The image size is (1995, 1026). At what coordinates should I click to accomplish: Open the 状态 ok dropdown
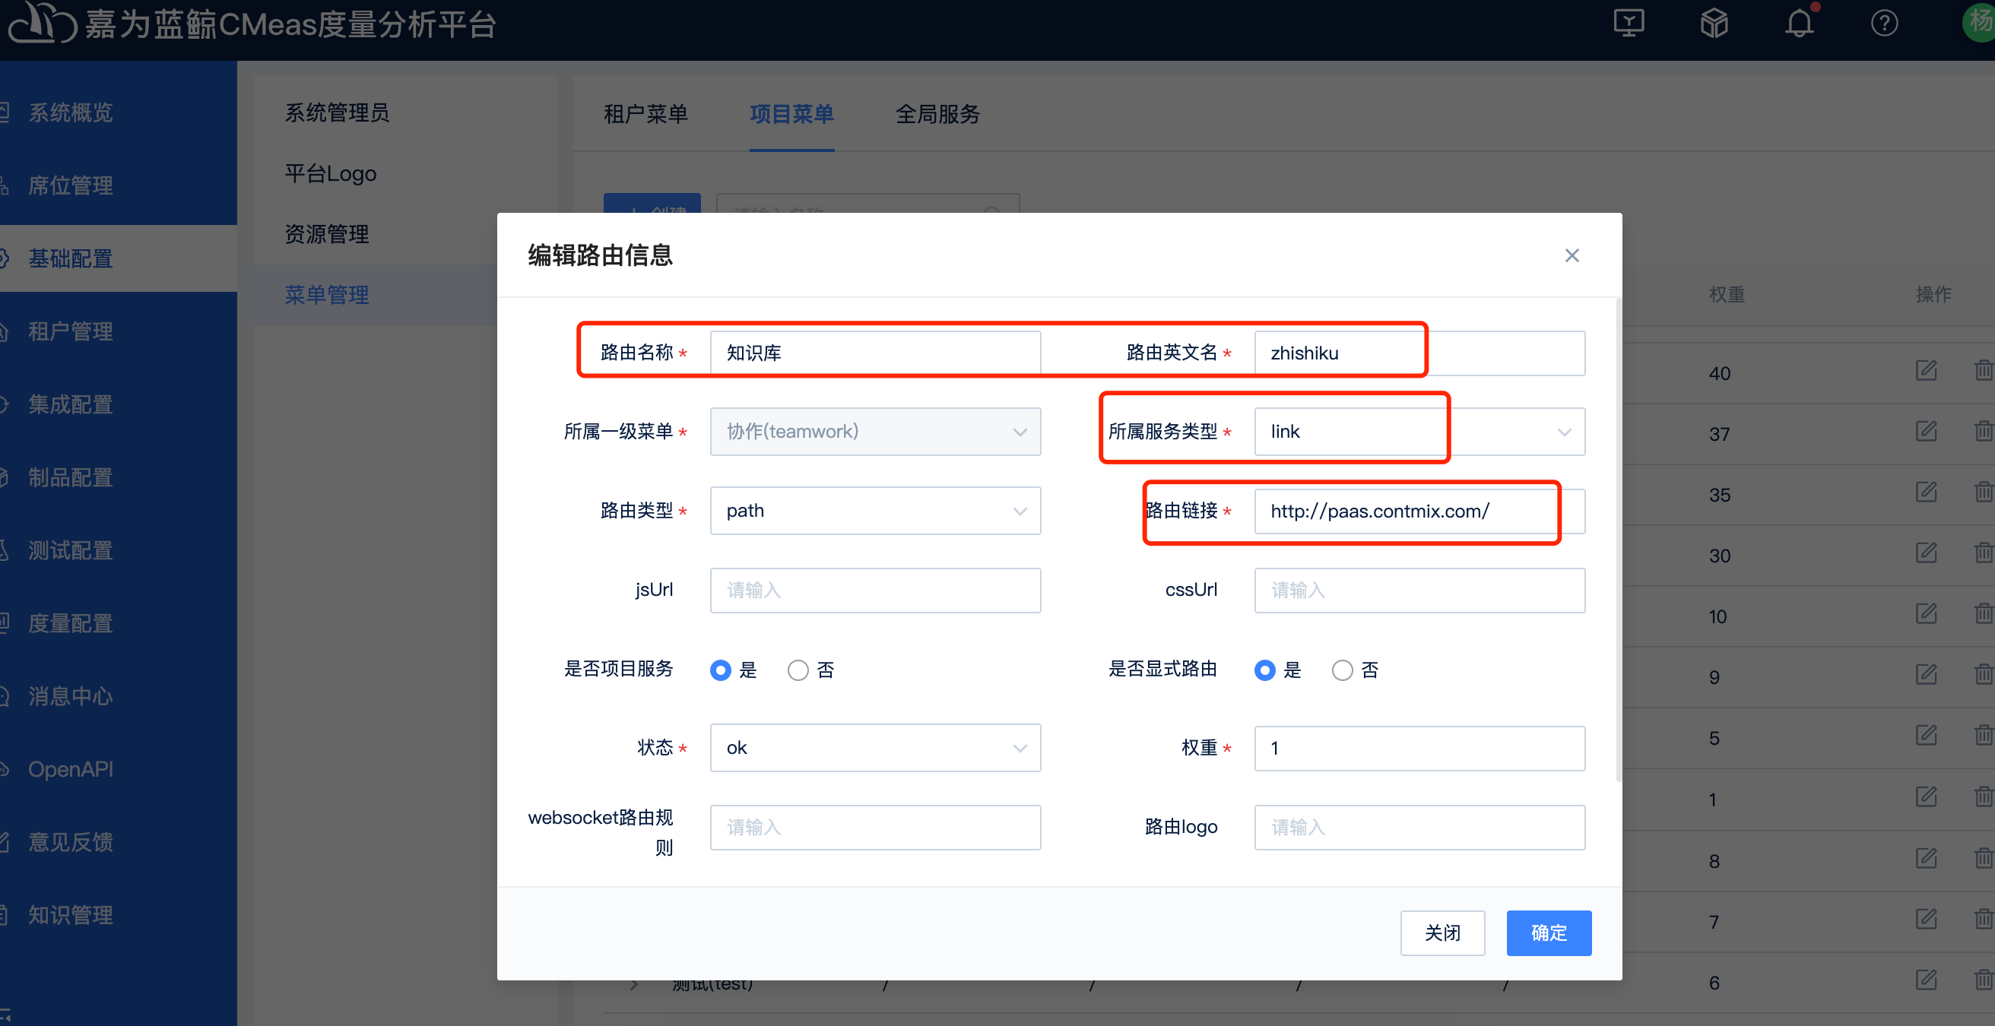875,748
